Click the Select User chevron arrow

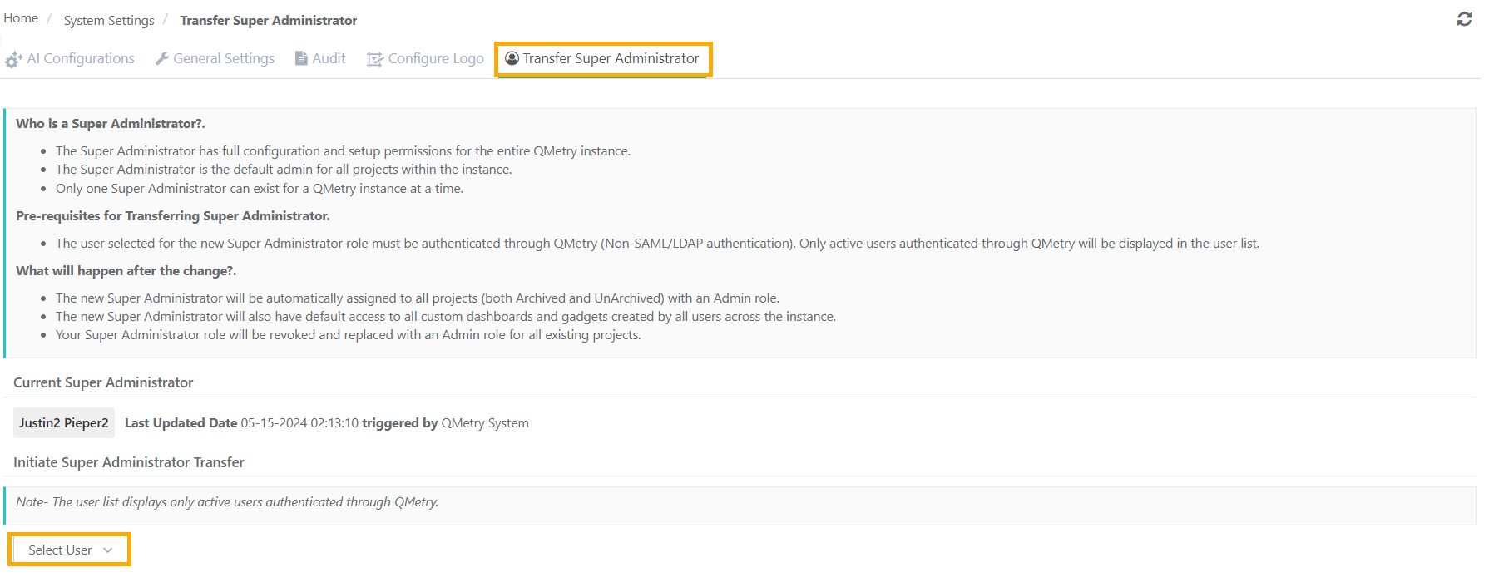tap(107, 550)
